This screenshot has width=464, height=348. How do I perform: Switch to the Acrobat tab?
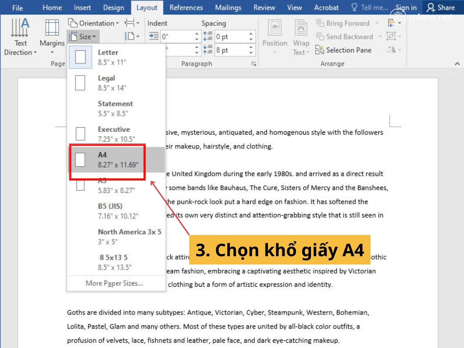pos(326,8)
